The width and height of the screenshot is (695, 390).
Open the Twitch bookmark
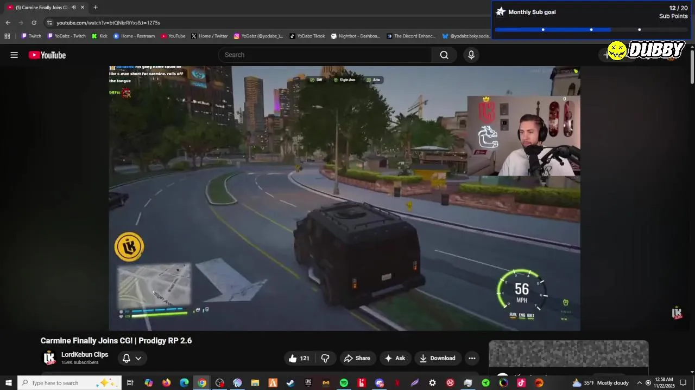point(31,36)
